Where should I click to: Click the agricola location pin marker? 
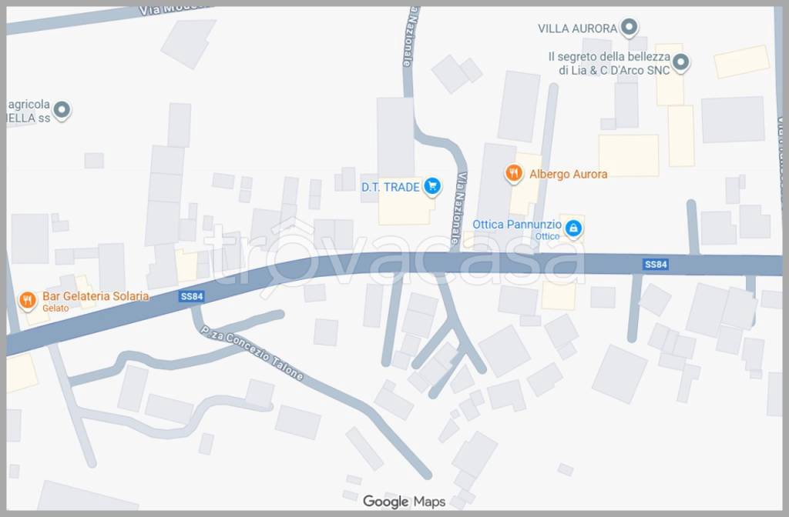(62, 109)
